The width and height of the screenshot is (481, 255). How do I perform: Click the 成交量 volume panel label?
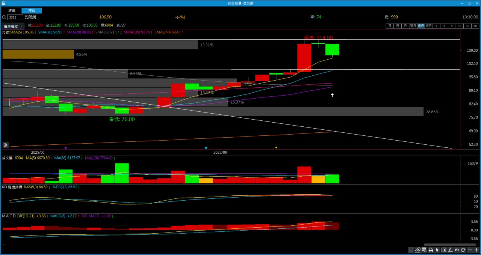pos(8,158)
